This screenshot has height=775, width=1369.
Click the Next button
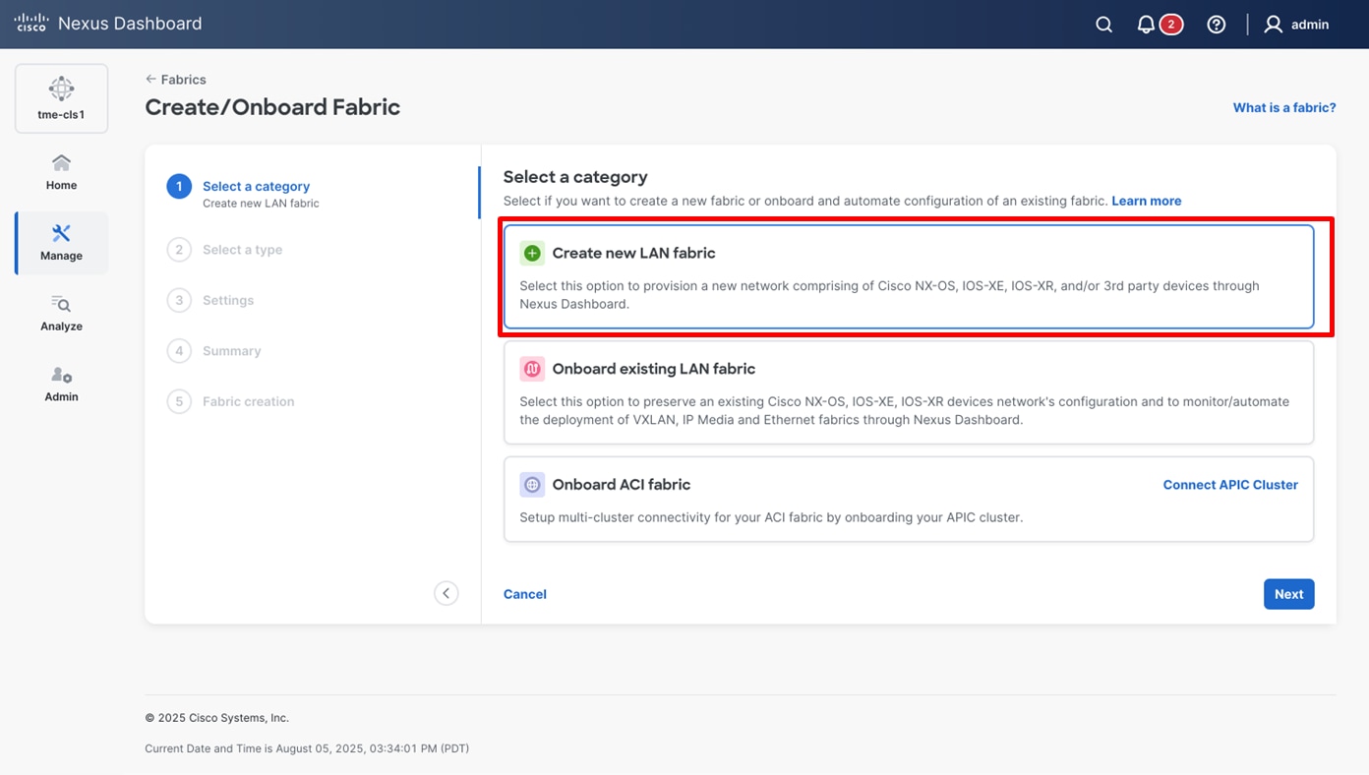[1288, 594]
